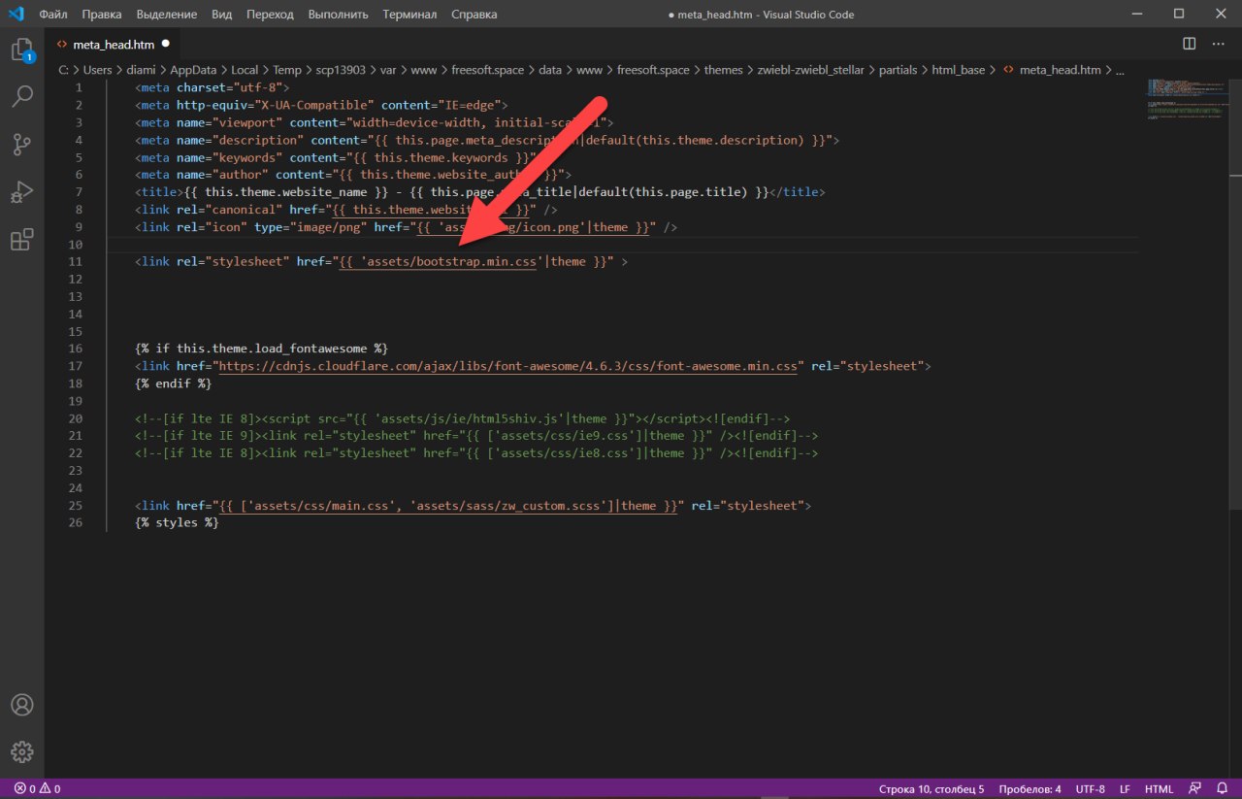Open the Manage gear menu

[x=21, y=751]
